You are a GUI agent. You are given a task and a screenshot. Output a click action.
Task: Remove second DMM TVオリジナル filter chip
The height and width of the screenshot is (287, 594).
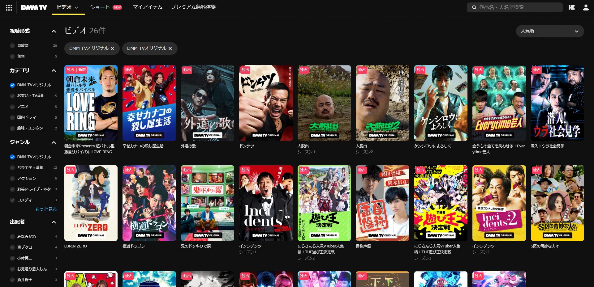[x=170, y=49]
